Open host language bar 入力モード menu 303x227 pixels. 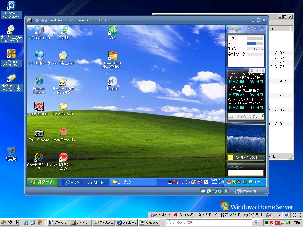[x=207, y=215]
